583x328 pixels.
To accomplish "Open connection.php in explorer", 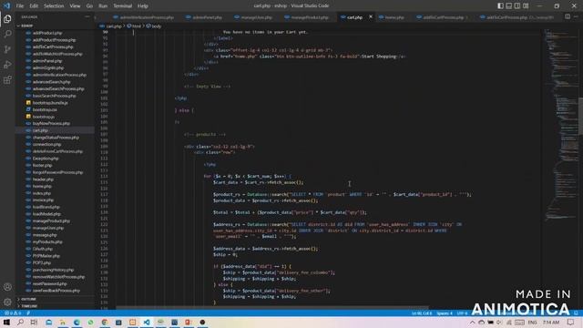I will 46,144.
